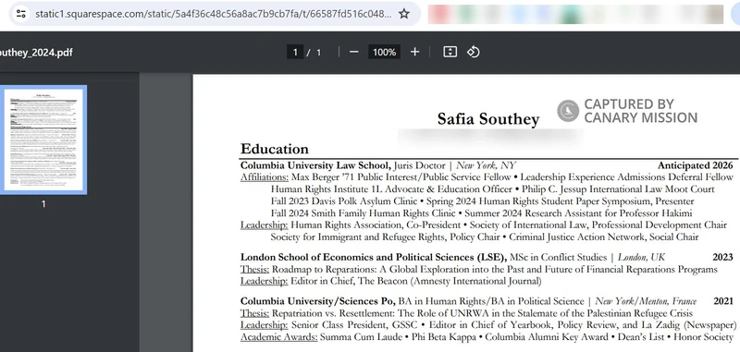Click the site information icon in address bar

click(20, 14)
